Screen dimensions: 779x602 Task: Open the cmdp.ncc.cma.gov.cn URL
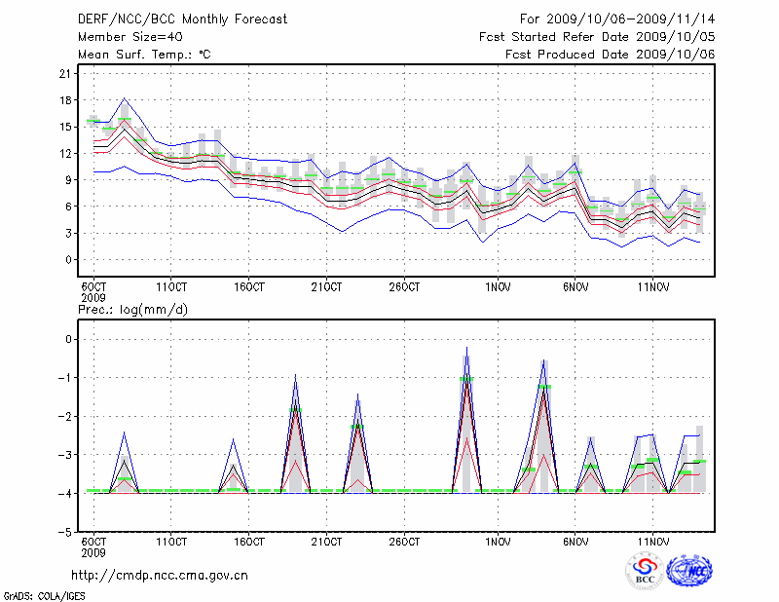160,575
